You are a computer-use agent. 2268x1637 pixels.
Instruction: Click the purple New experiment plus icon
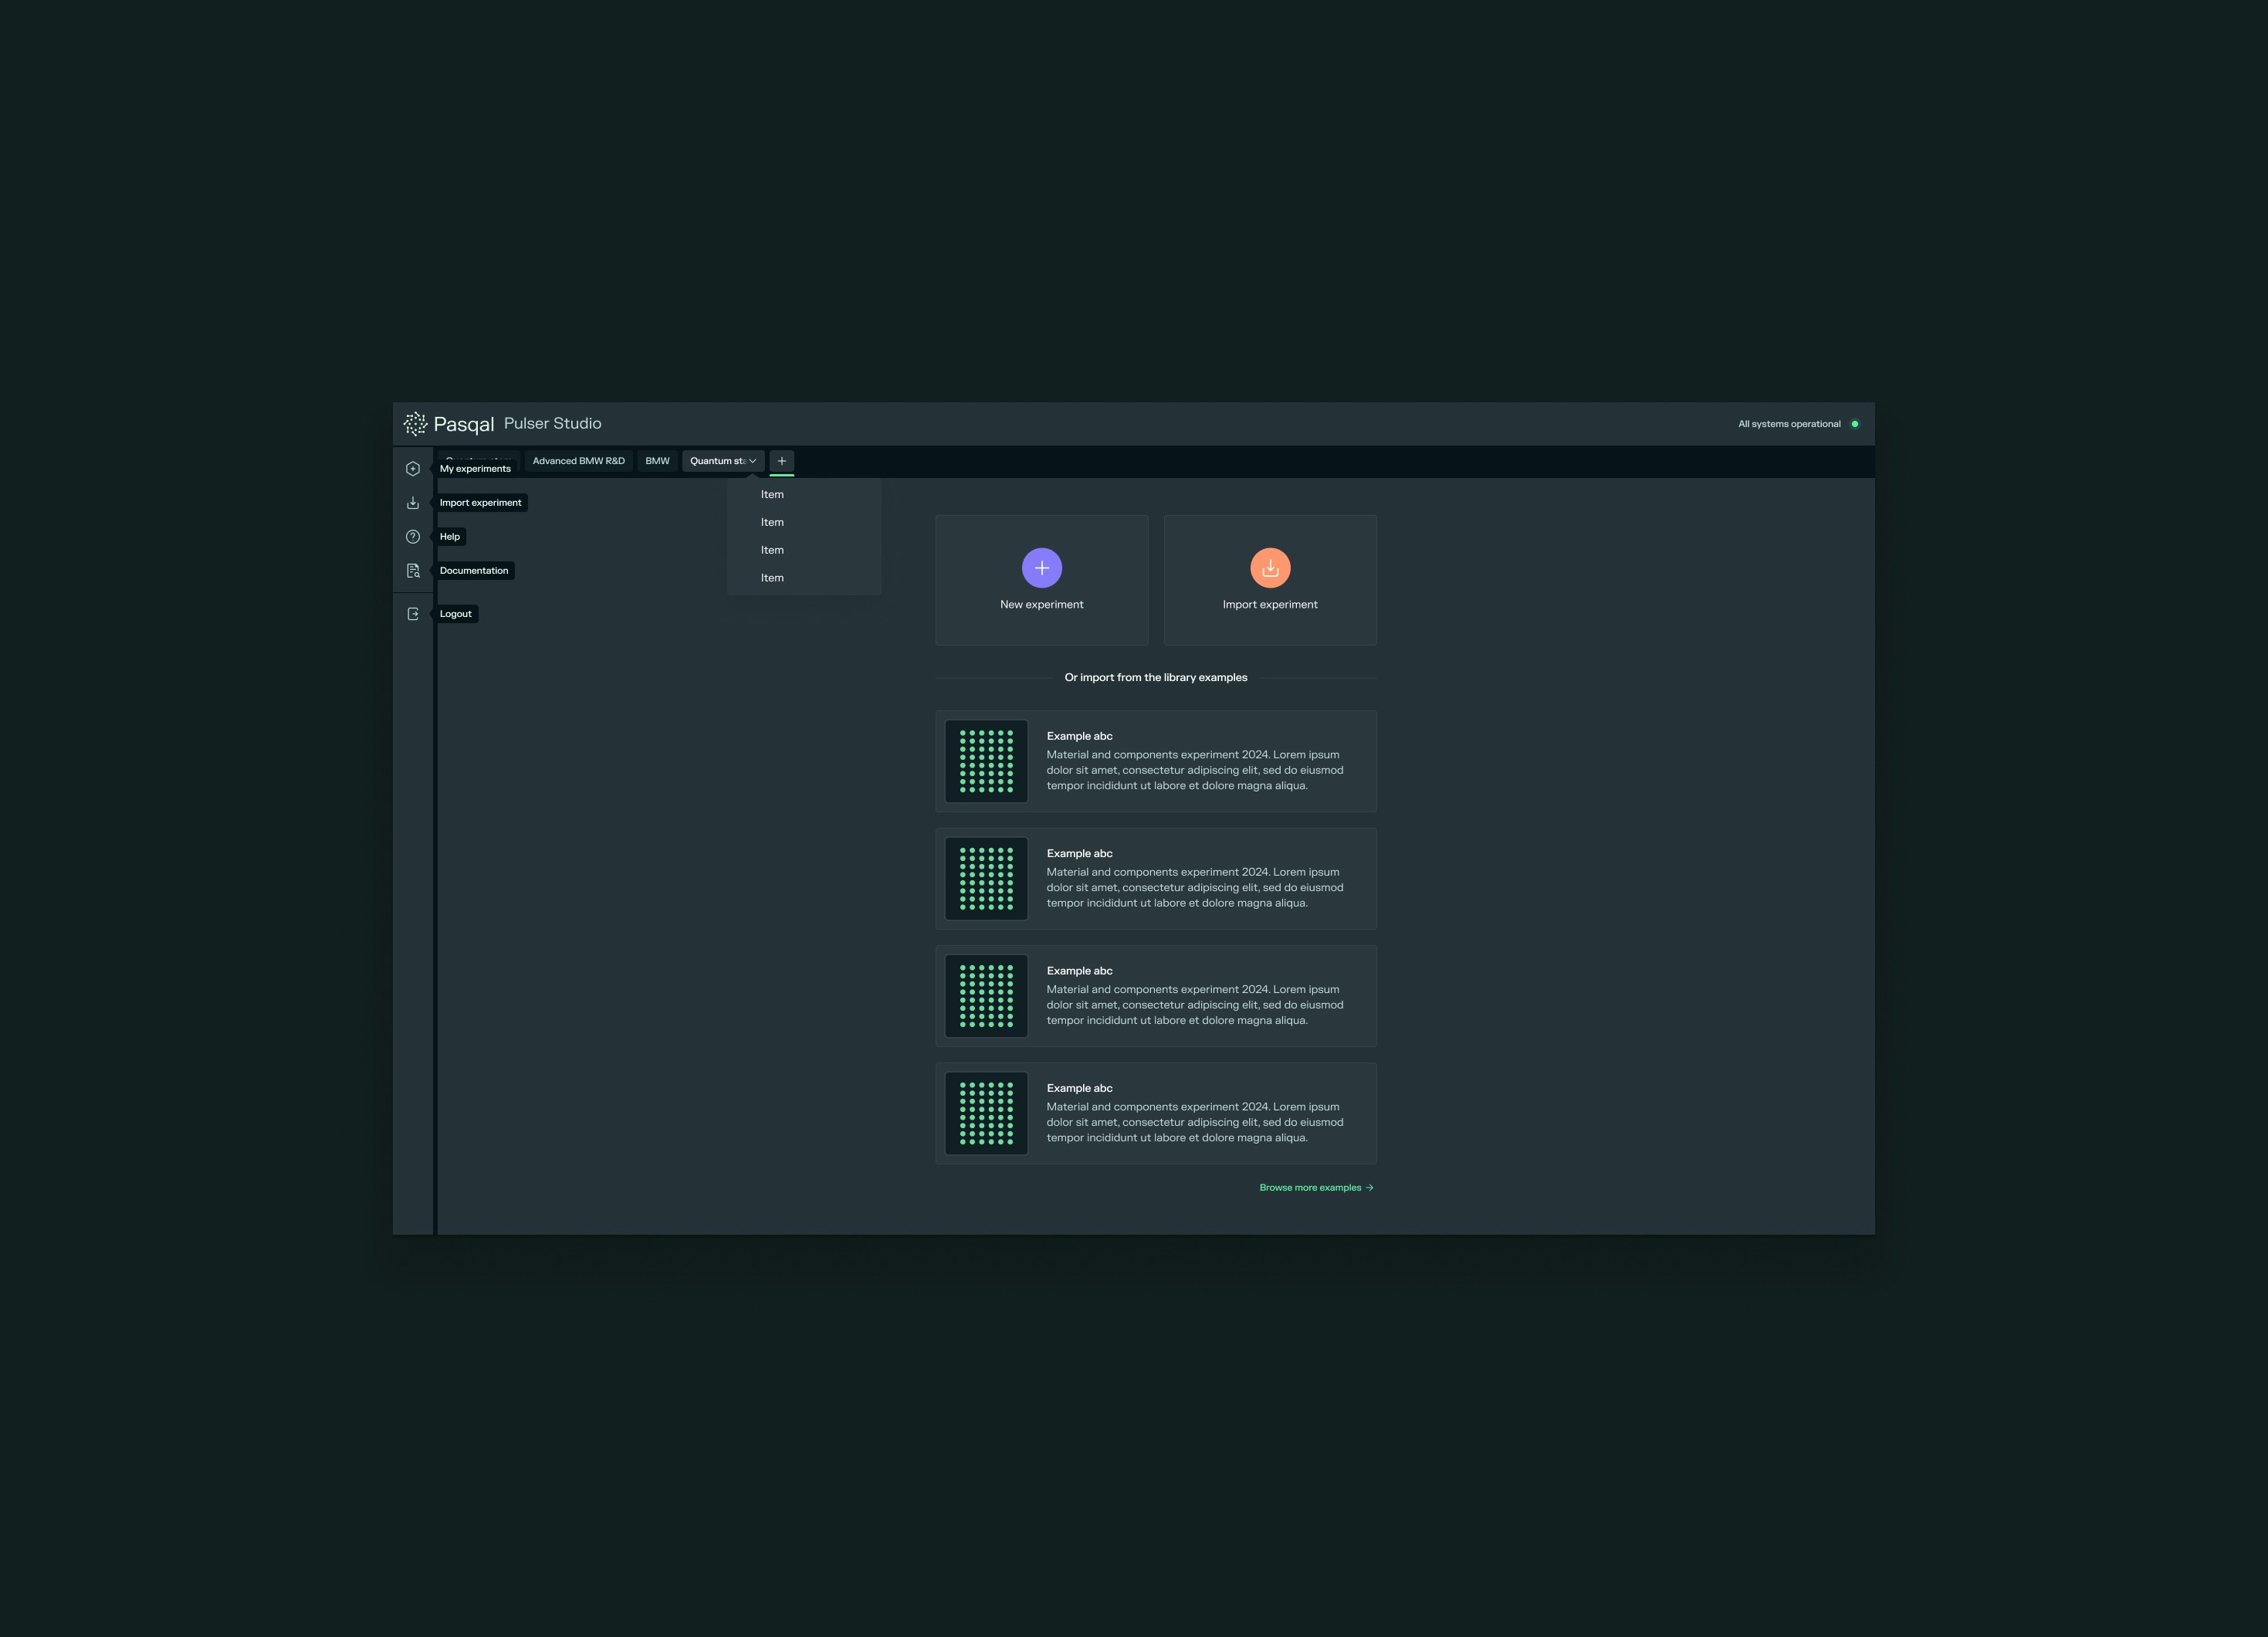click(x=1041, y=568)
